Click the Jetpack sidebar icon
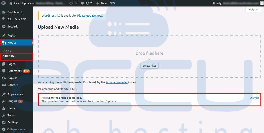Screen dimensions: 264x133 4,27
